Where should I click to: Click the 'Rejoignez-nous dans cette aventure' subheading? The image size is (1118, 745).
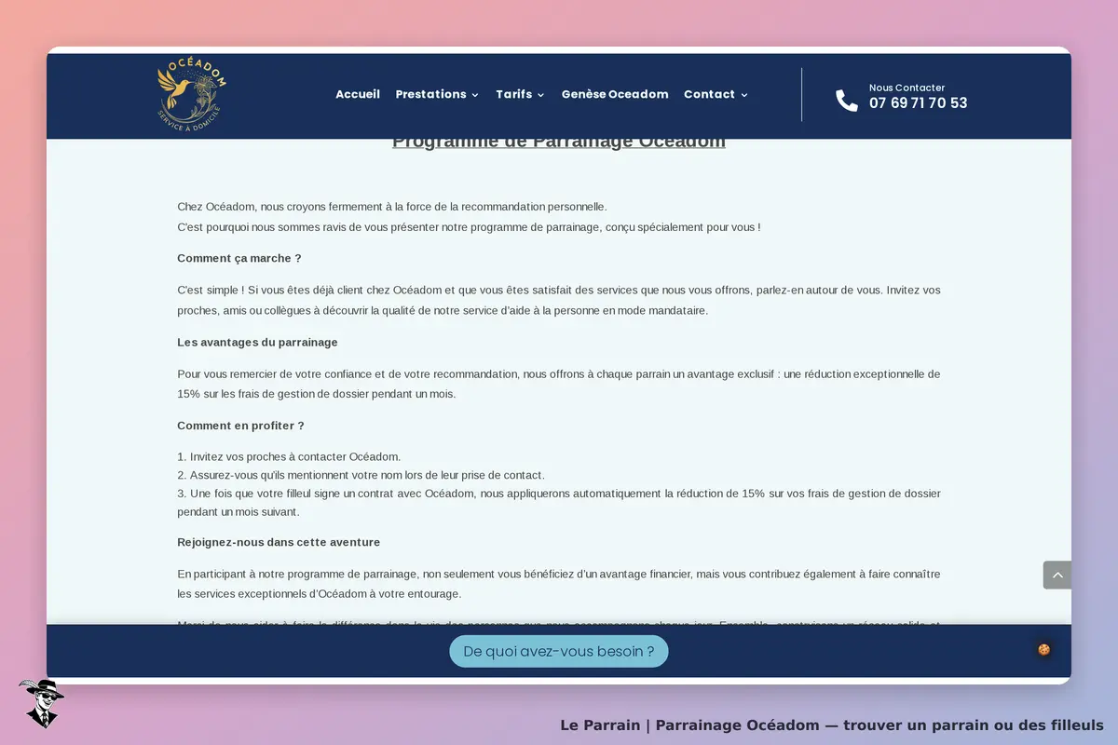coord(279,542)
